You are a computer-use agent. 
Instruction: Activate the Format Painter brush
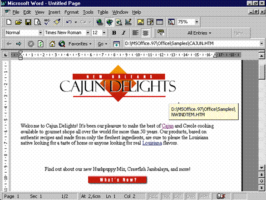point(57,22)
